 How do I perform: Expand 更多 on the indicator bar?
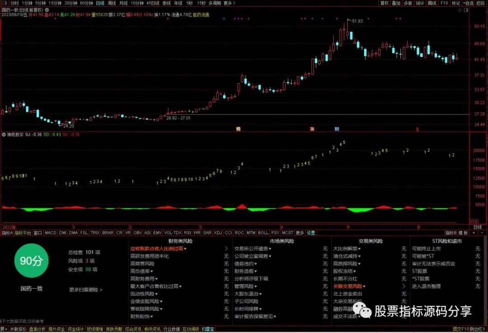coord(300,233)
